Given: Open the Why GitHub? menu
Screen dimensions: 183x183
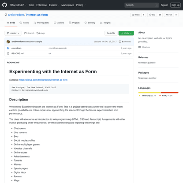Looking at the screenshot, I should click(x=18, y=5).
